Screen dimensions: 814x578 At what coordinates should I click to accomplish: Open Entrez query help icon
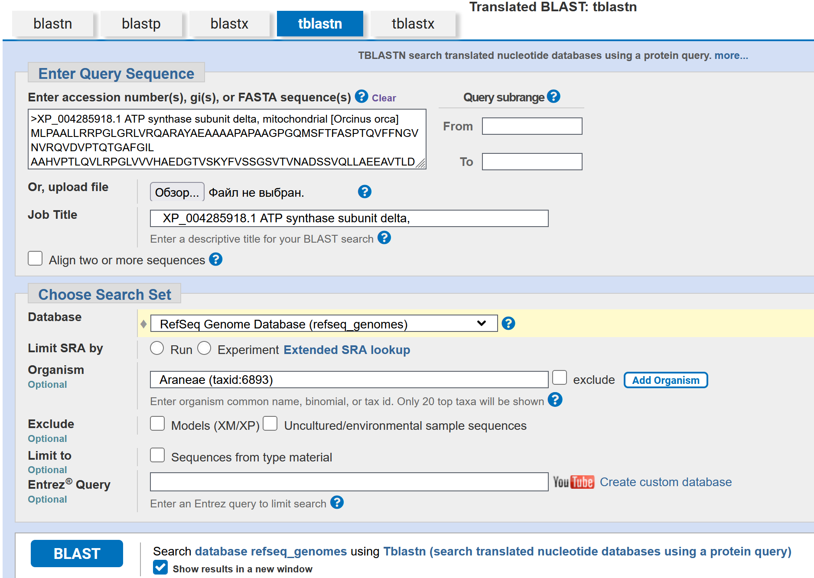337,503
